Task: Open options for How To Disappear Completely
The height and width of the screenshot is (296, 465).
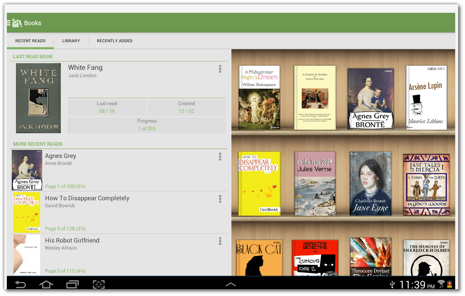Action: 220,199
